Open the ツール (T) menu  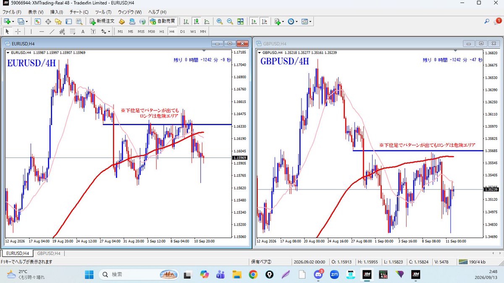(103, 12)
